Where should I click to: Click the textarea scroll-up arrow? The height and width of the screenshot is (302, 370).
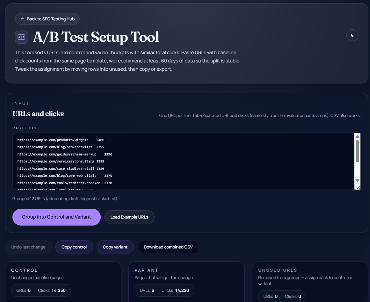[357, 136]
